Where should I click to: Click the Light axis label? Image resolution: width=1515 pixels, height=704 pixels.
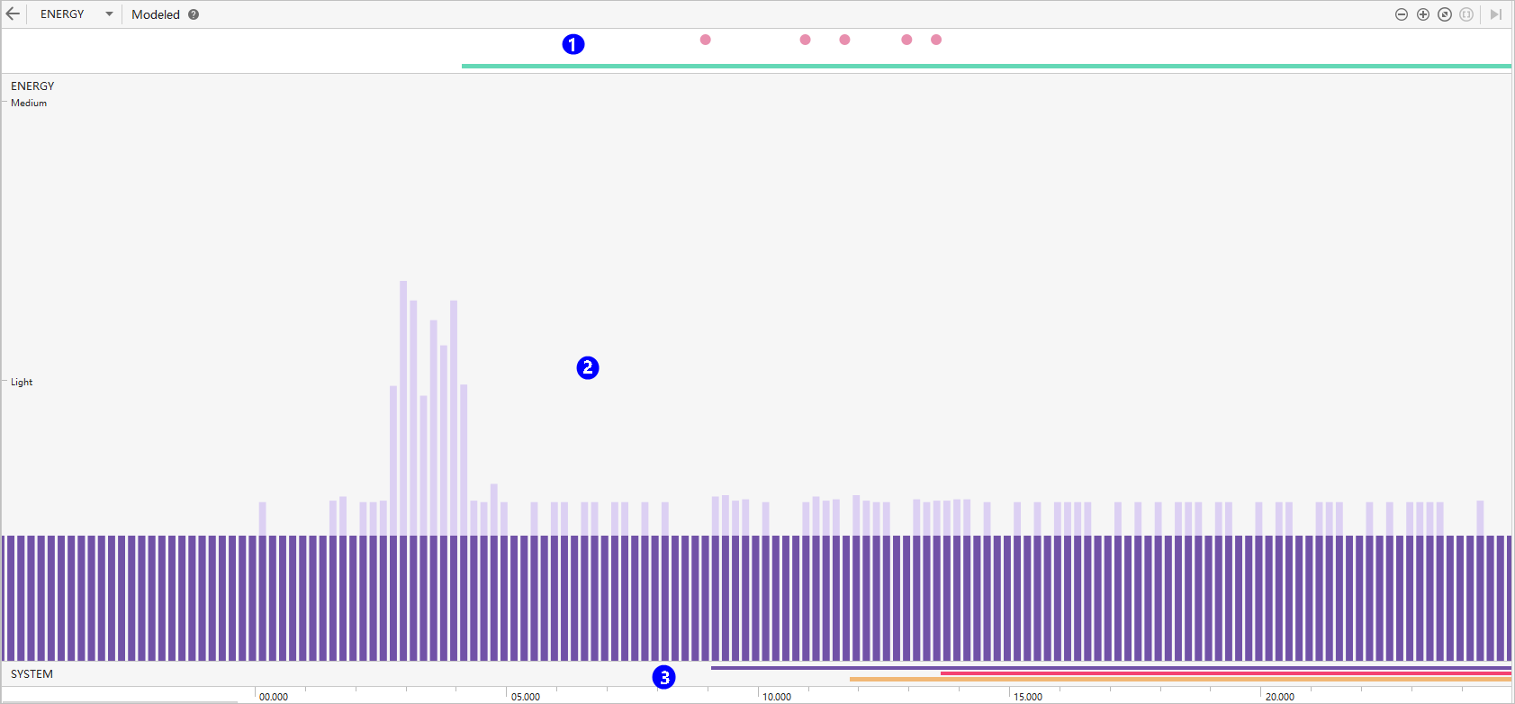click(22, 382)
